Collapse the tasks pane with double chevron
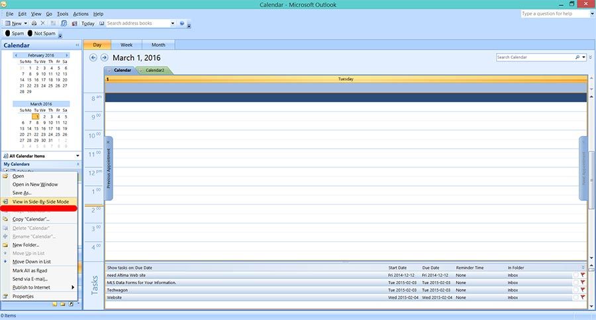 pos(583,268)
